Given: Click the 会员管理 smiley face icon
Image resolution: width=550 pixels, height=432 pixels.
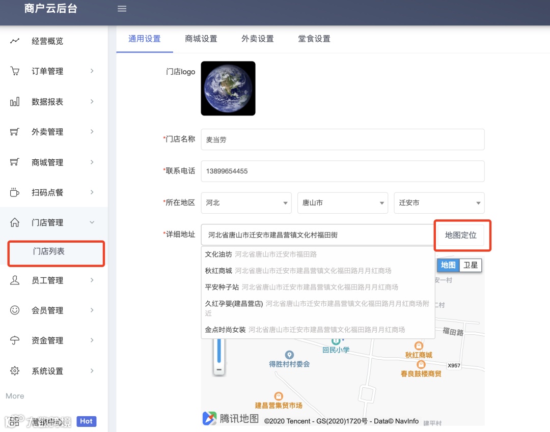Looking at the screenshot, I should tap(15, 310).
